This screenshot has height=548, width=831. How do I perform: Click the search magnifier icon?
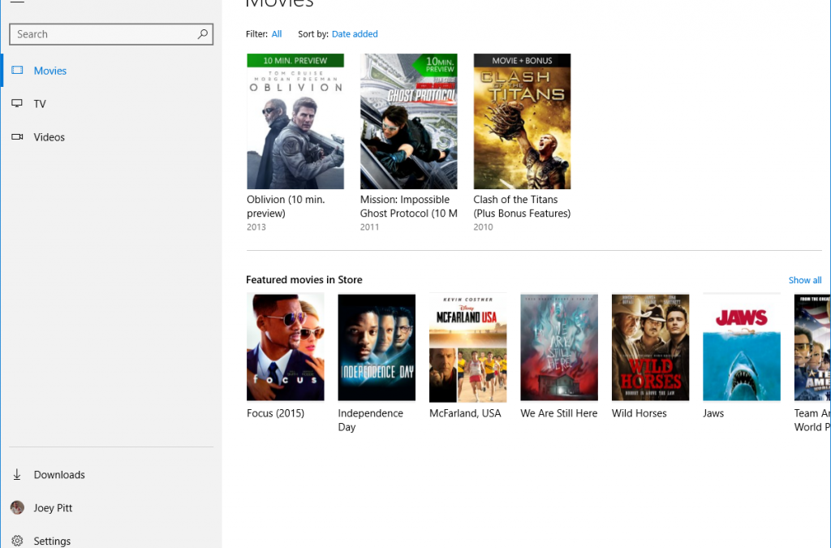[x=202, y=34]
